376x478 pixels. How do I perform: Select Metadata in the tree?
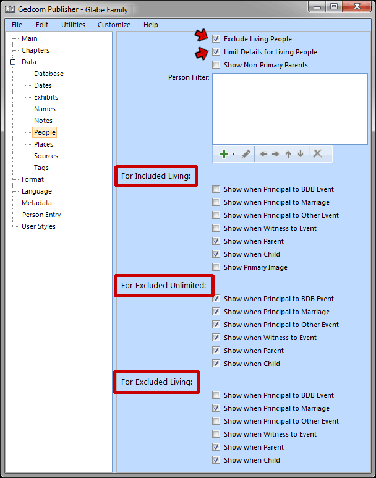pos(36,203)
